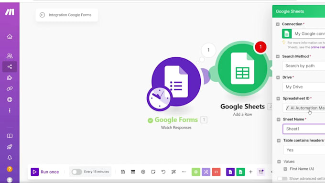Go back using the arrow beside Integration Google Forms
325x183 pixels.
tap(42, 15)
